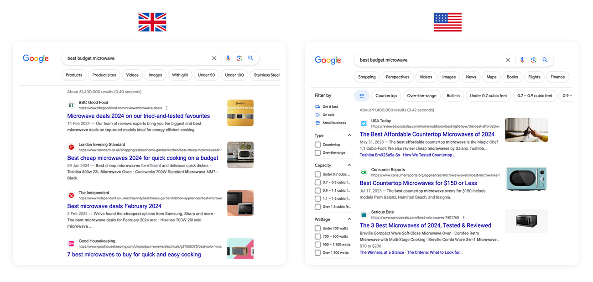Click the Serious Eats site favicon

click(x=364, y=214)
